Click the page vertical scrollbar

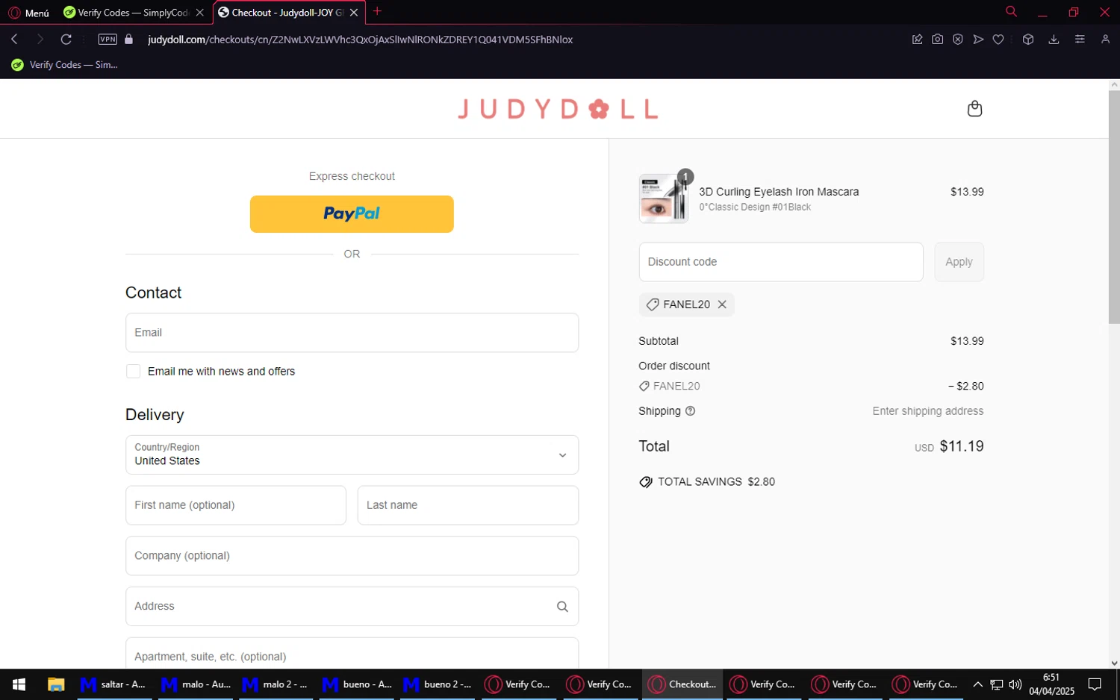tap(1114, 207)
